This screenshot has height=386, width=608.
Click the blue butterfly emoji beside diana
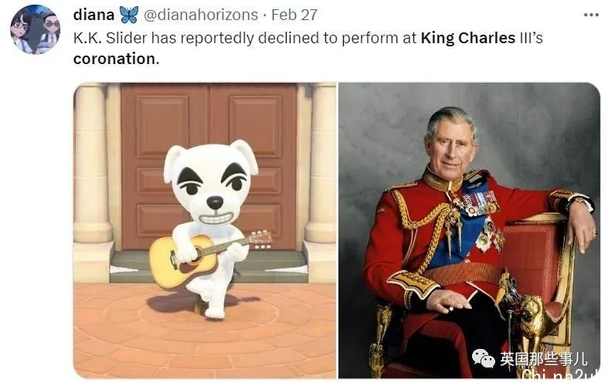[129, 15]
